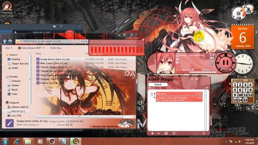This screenshot has width=258, height=145.
Task: Open Dokumen library
Action: 14,81
